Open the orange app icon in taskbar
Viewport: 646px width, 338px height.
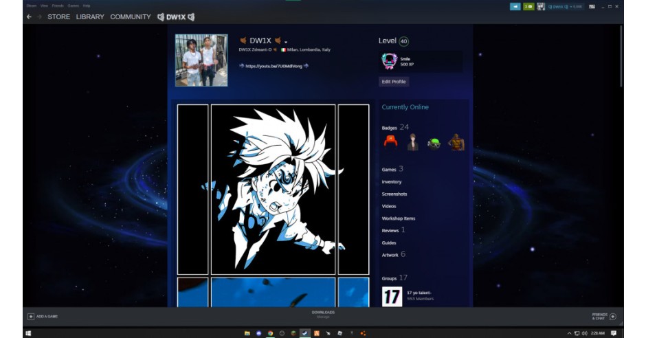pos(316,333)
